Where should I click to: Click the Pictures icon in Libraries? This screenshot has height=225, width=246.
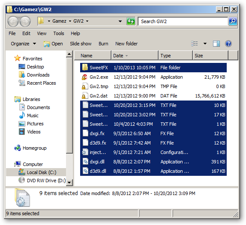tap(22, 124)
